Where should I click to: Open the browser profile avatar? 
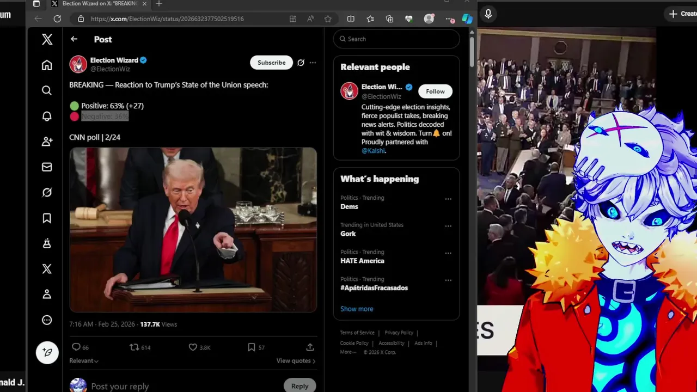click(x=429, y=19)
